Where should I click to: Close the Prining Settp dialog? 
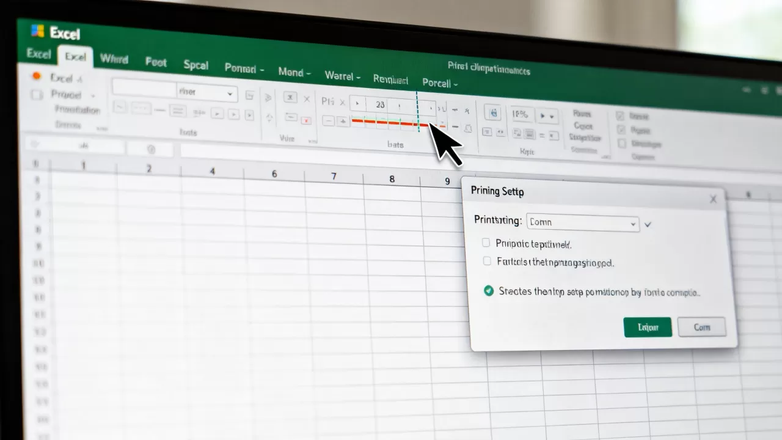[713, 199]
